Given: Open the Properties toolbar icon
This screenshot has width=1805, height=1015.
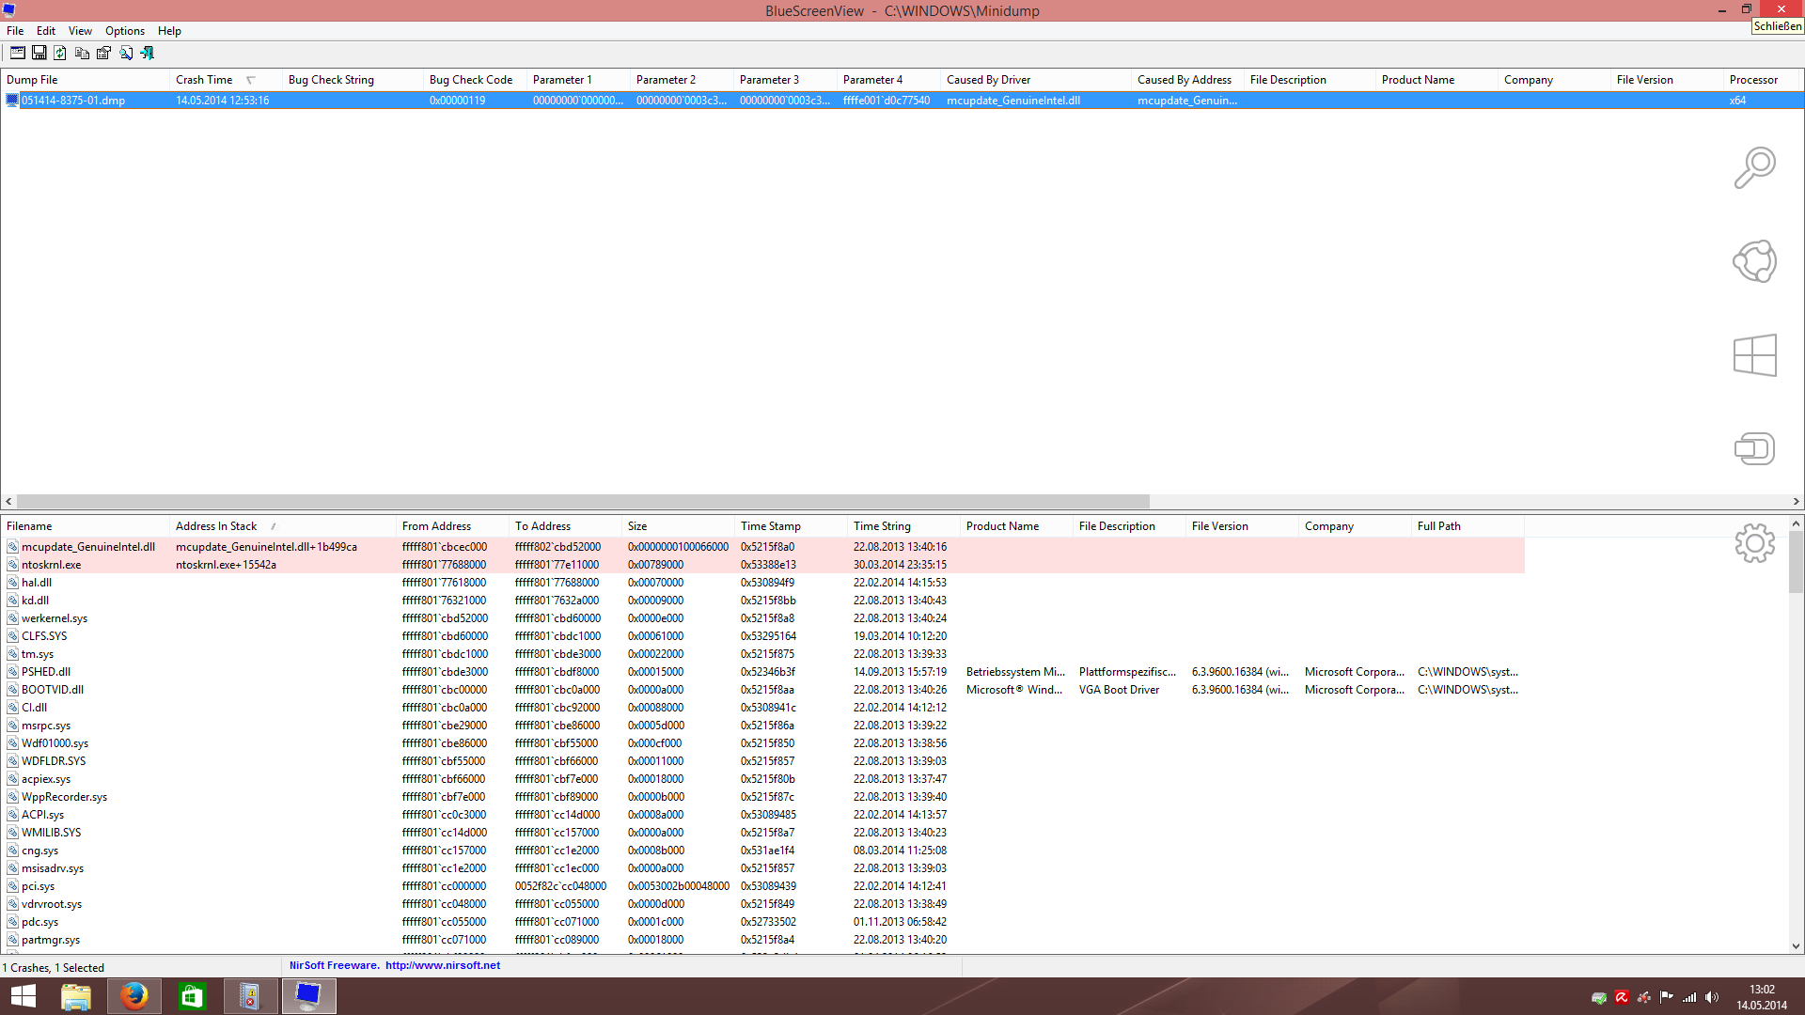Looking at the screenshot, I should [103, 54].
